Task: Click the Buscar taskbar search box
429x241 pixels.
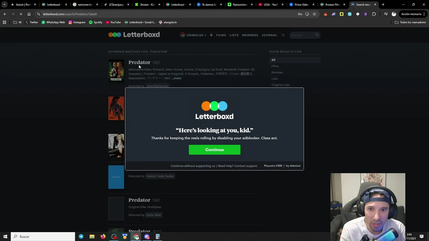Action: pos(43,237)
